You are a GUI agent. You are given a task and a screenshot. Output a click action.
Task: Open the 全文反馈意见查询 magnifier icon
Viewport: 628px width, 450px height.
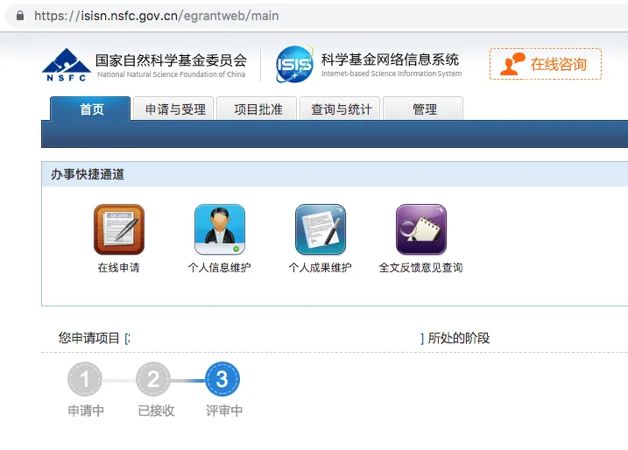(x=421, y=229)
